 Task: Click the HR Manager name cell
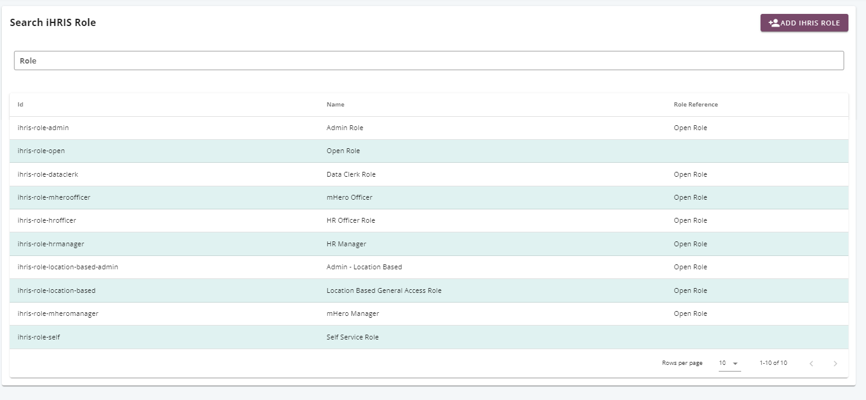pyautogui.click(x=346, y=244)
